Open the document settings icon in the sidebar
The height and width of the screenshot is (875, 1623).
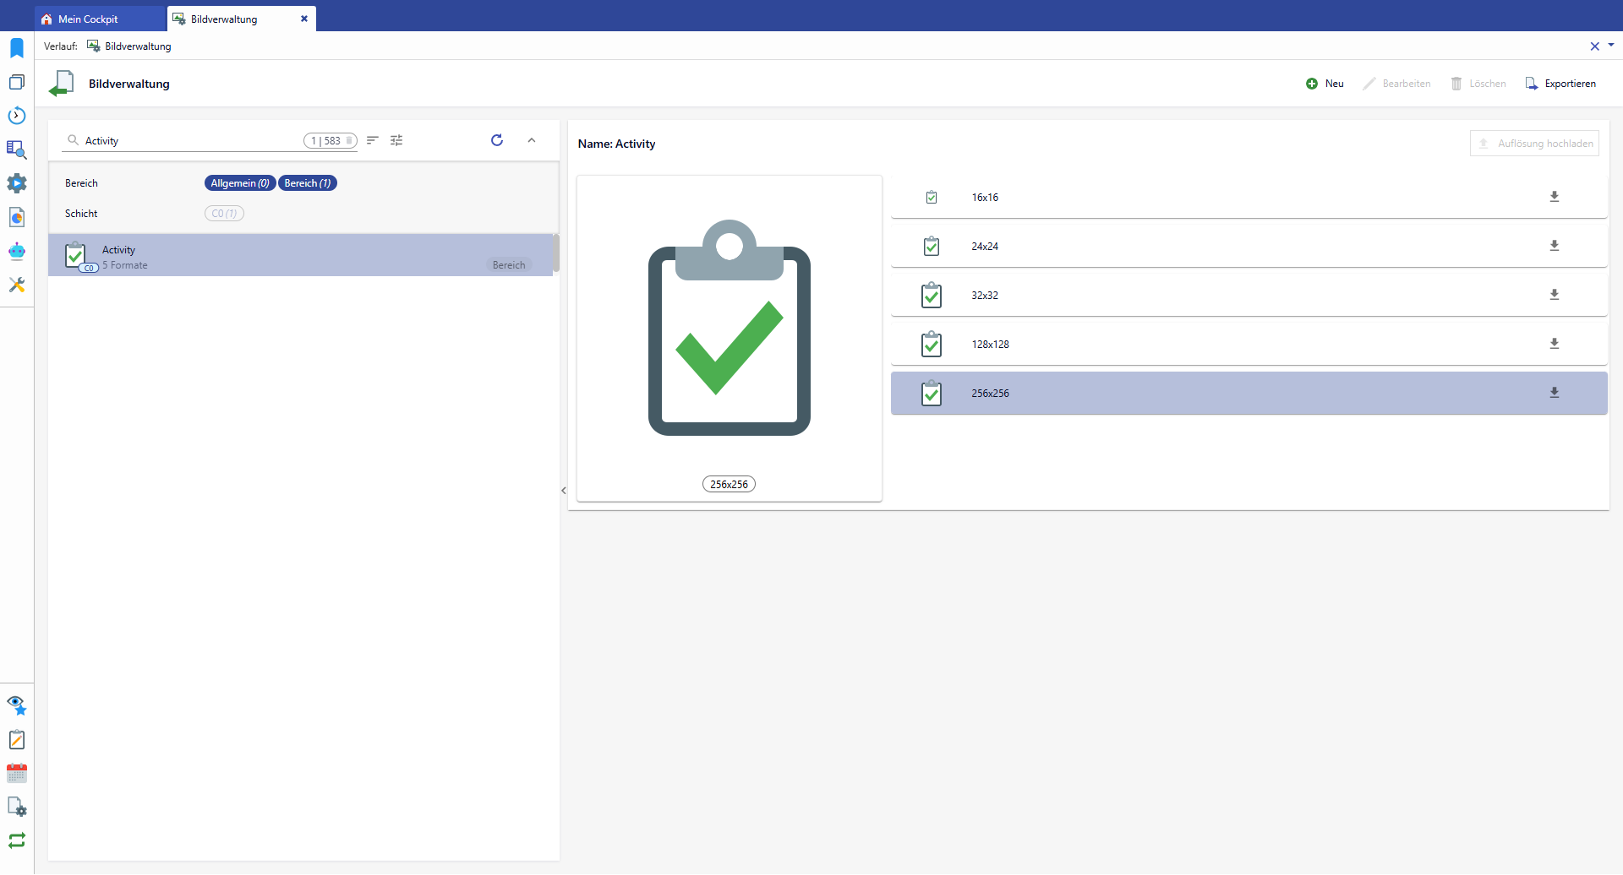(x=17, y=807)
